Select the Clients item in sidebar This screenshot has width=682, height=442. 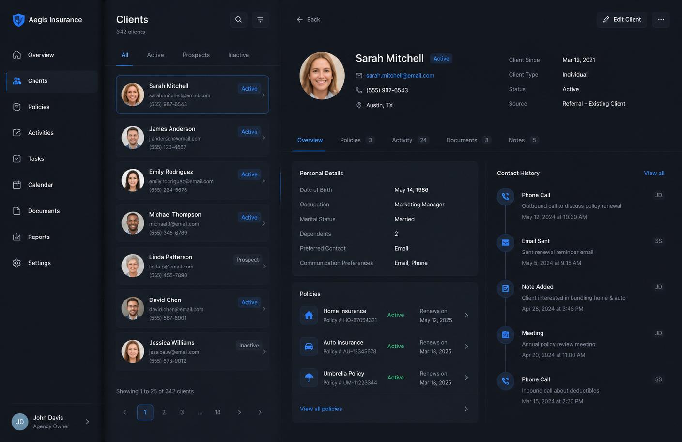tap(52, 81)
